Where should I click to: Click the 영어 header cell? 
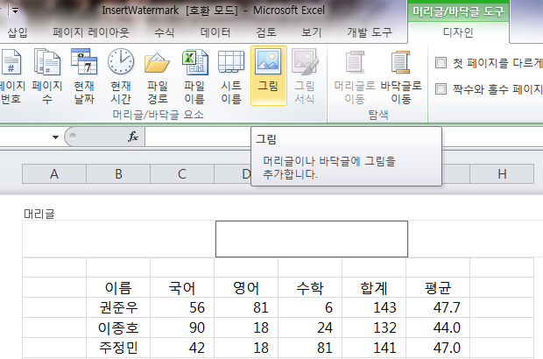click(x=246, y=288)
